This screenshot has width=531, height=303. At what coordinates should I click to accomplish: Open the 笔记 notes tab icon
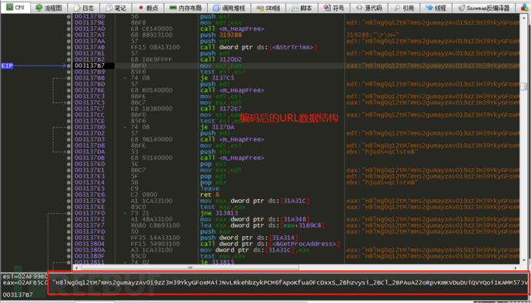point(109,8)
